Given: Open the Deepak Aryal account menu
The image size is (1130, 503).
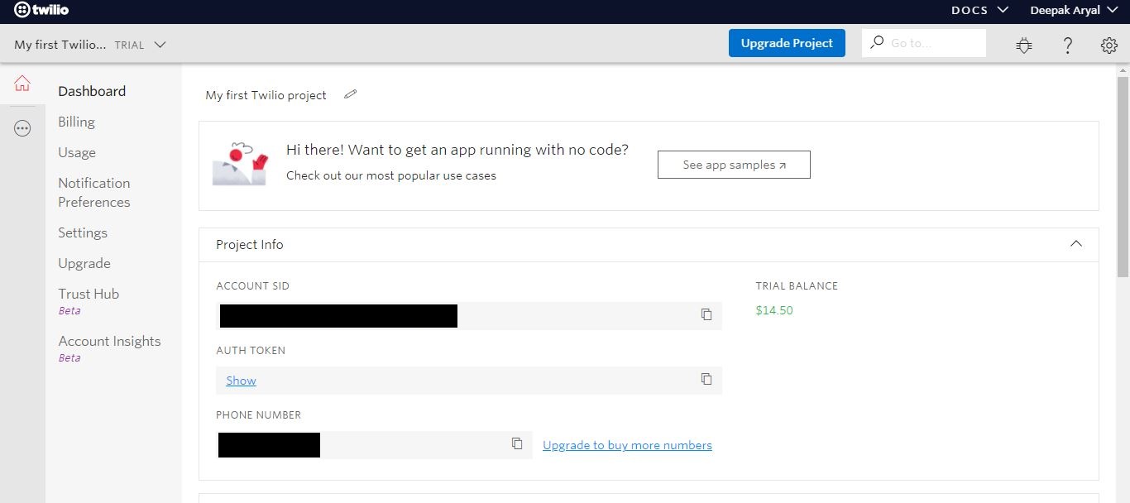Looking at the screenshot, I should 1073,11.
